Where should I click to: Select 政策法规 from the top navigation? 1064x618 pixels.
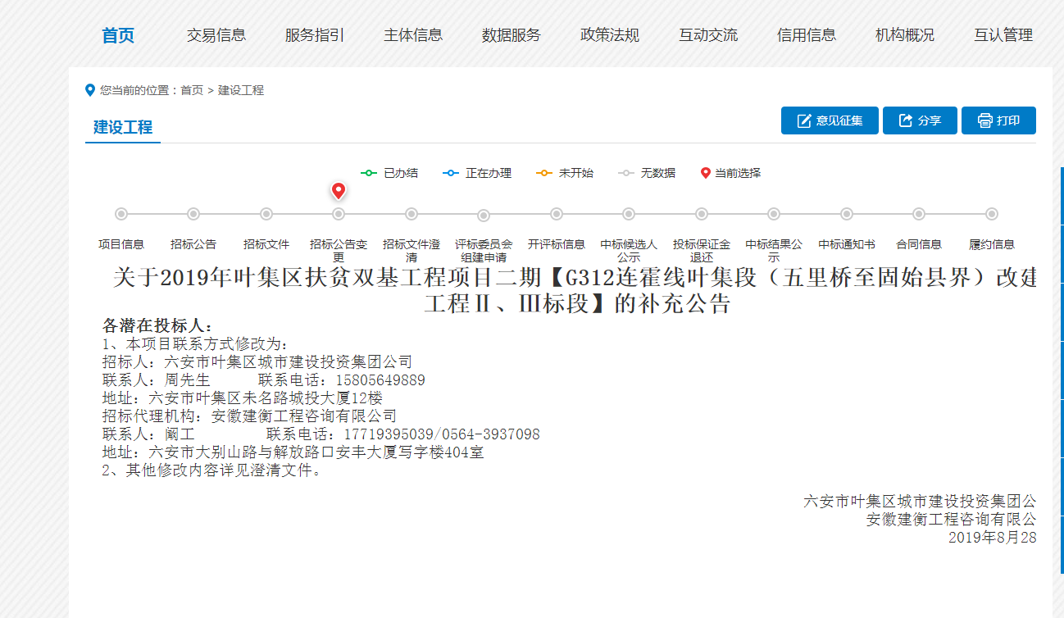610,35
